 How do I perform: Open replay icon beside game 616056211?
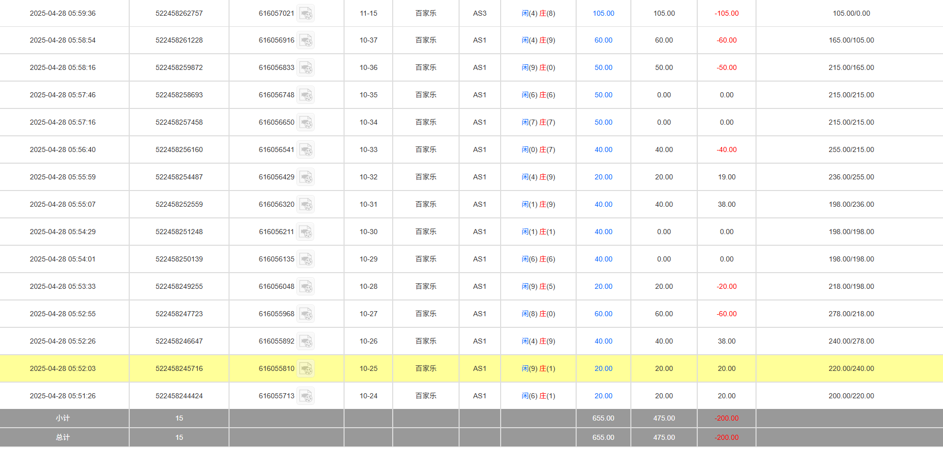tap(306, 232)
